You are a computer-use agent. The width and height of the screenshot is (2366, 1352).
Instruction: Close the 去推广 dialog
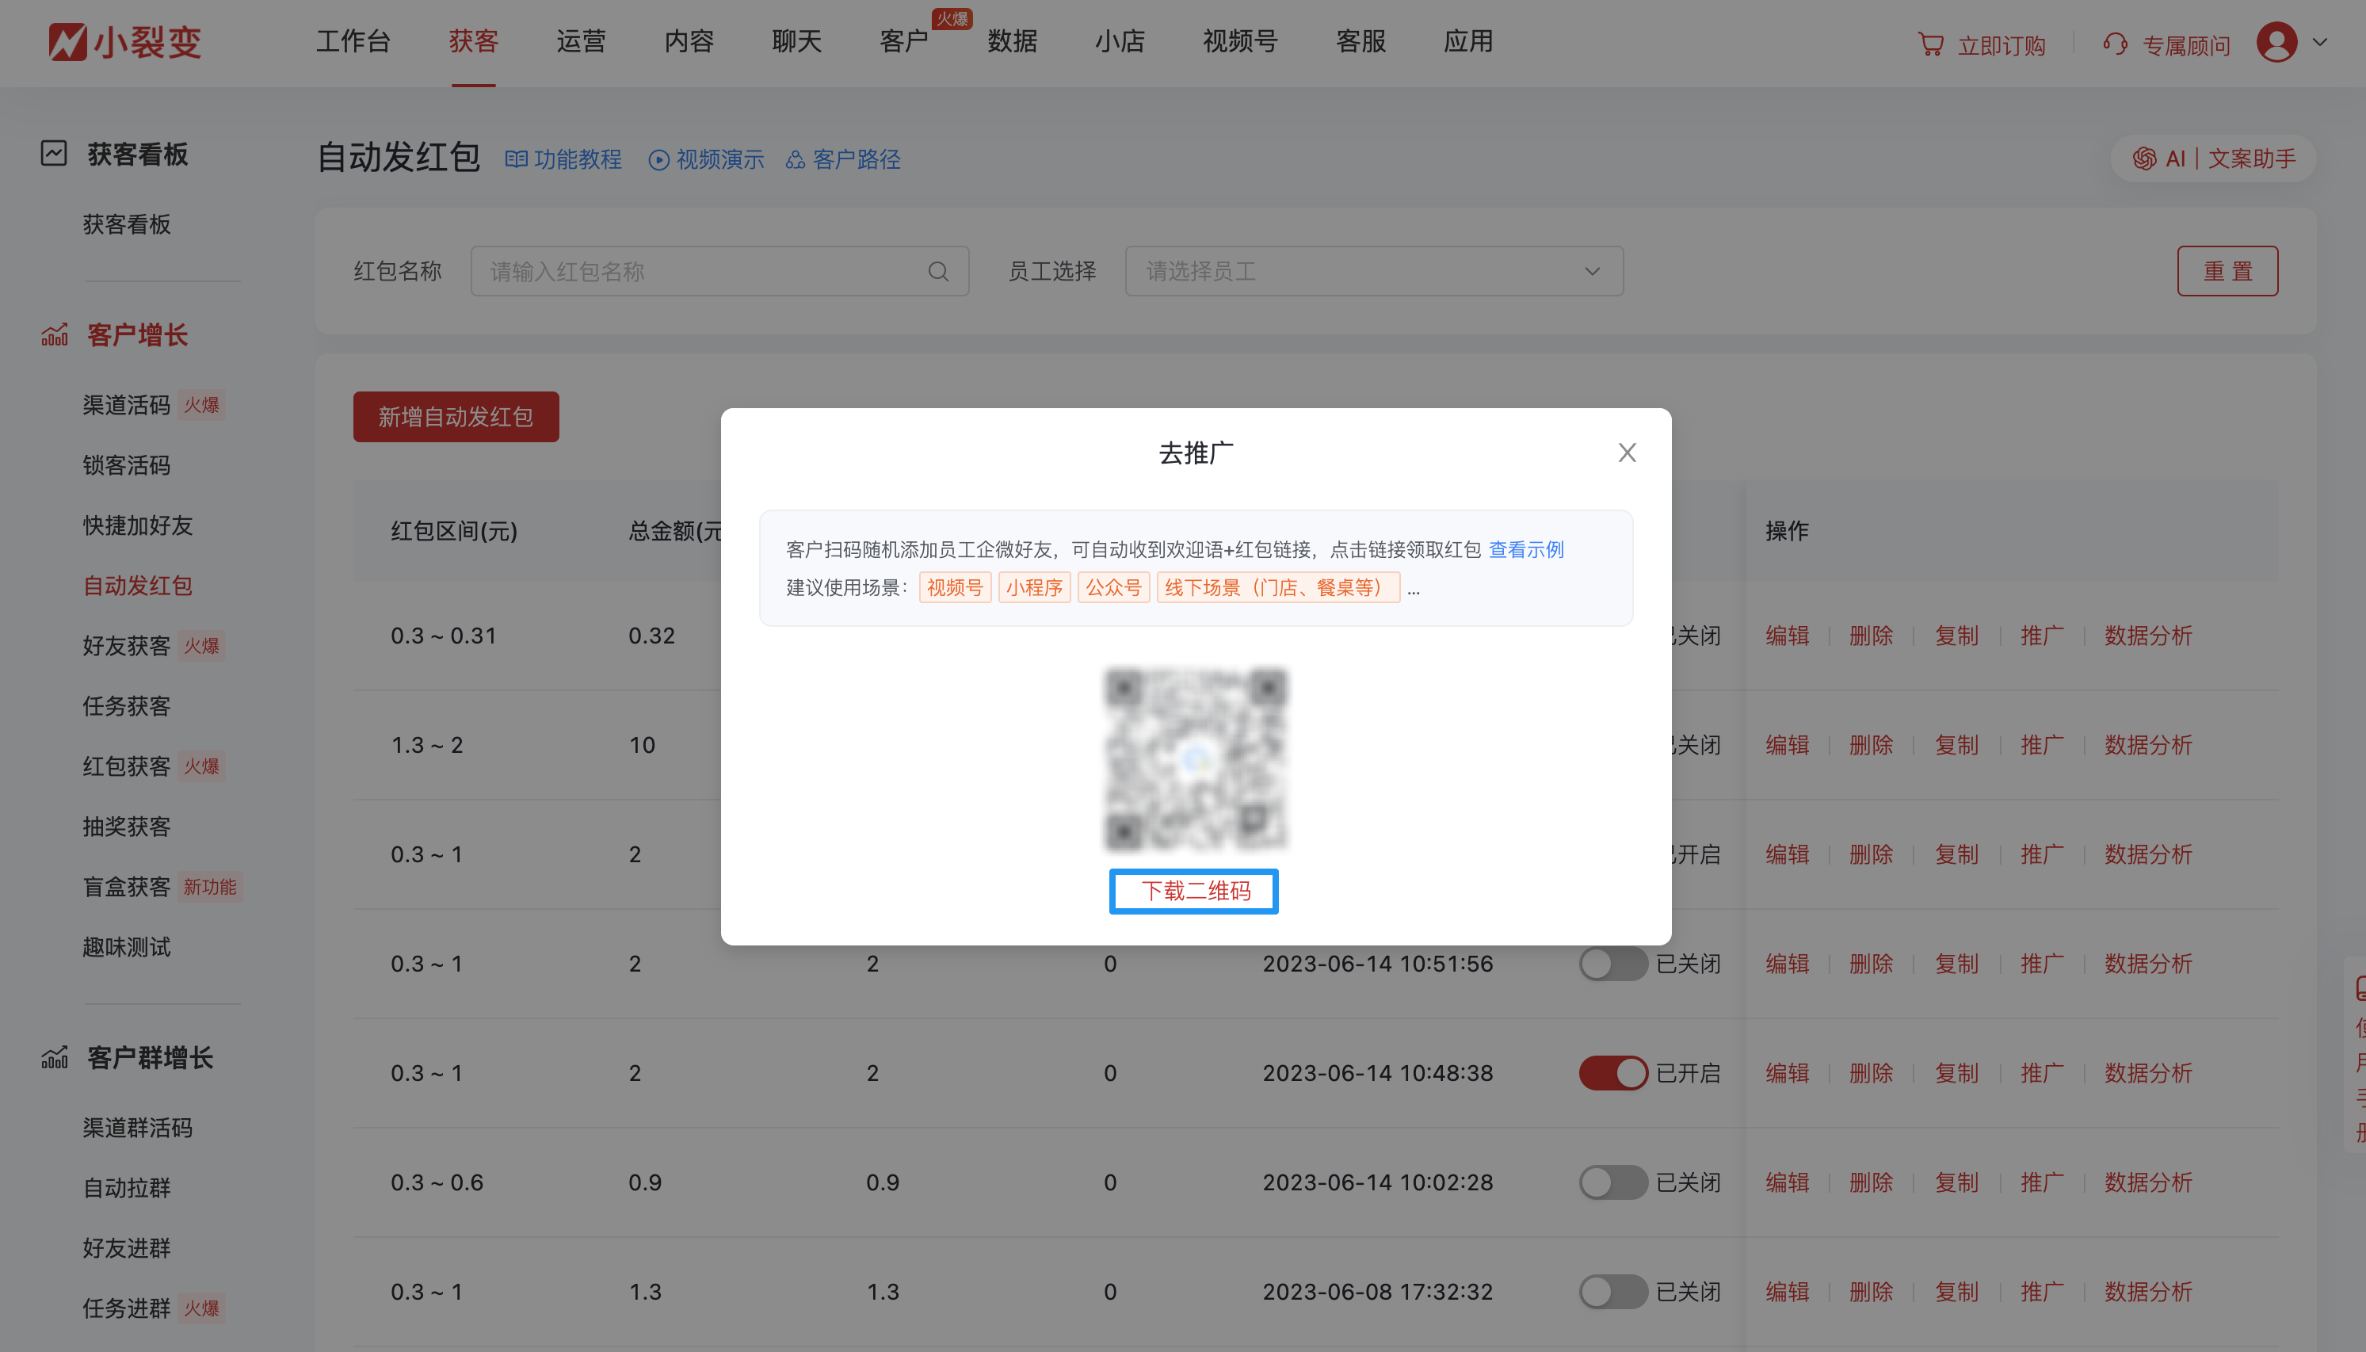[x=1628, y=453]
